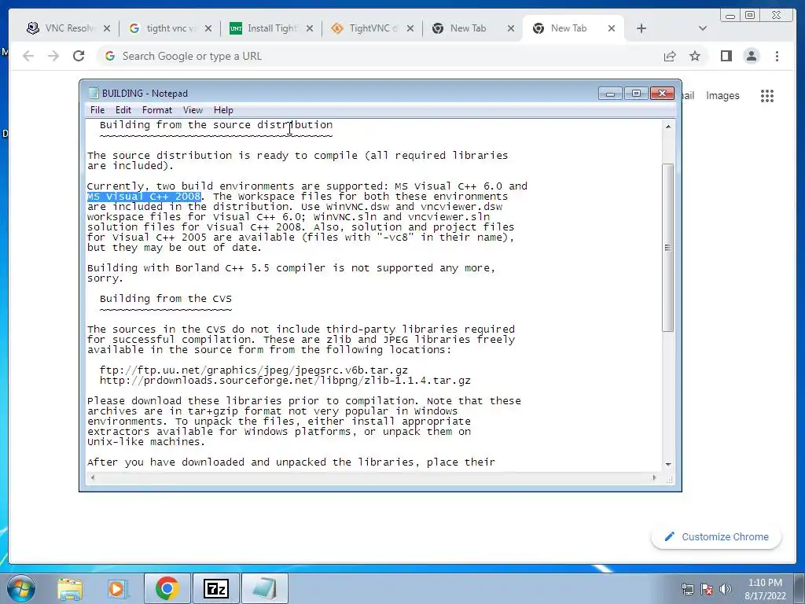Open the Notepad Format menu
Viewport: 805px width, 604px height.
[x=157, y=110]
